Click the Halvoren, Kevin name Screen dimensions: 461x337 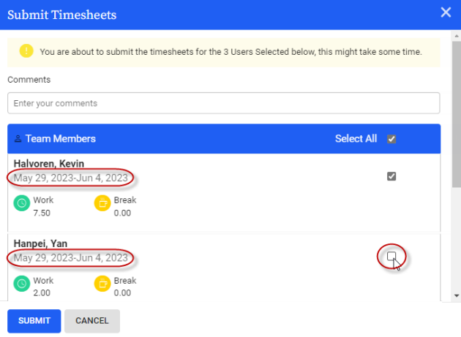[49, 164]
